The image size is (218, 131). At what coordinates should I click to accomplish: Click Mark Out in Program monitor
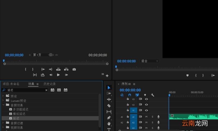pyautogui.click(x=203, y=75)
